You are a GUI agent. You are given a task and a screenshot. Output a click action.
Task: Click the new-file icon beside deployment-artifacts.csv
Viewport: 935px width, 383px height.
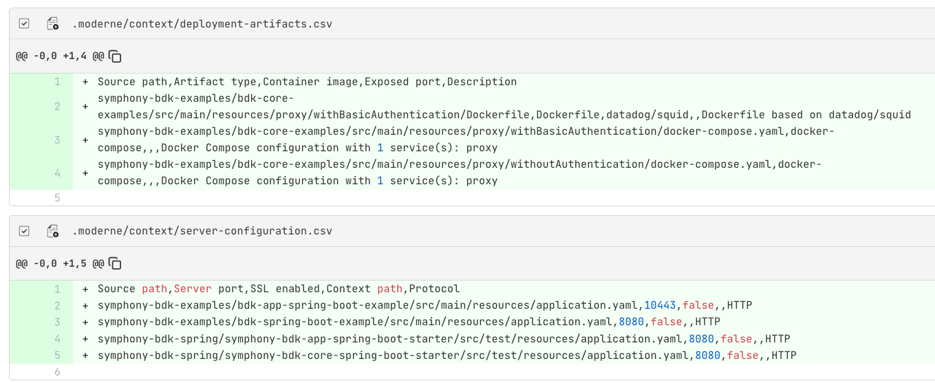tap(52, 24)
